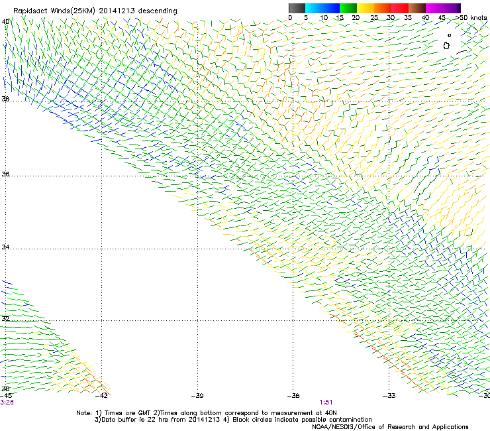490x431 pixels.
Task: Click the '15' label under the color bar
Action: click(340, 18)
